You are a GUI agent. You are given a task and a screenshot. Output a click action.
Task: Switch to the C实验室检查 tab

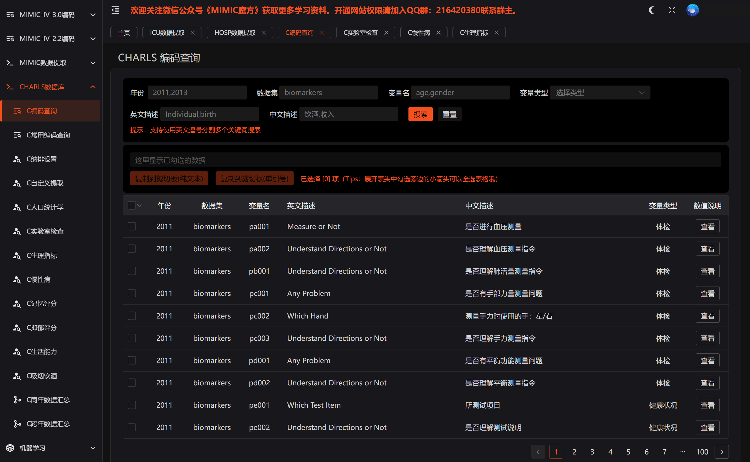tap(361, 33)
